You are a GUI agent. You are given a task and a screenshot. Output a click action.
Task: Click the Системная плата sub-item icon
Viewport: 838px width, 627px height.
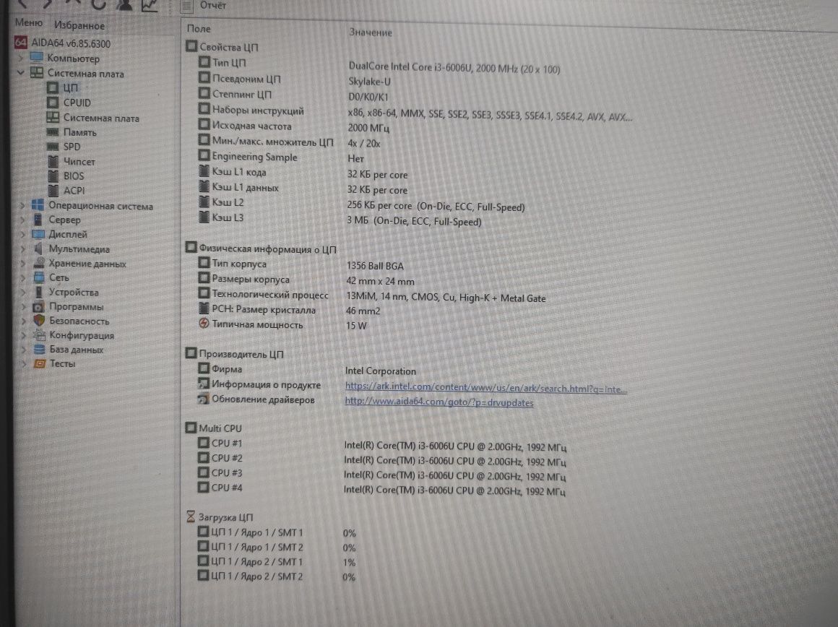tap(53, 117)
